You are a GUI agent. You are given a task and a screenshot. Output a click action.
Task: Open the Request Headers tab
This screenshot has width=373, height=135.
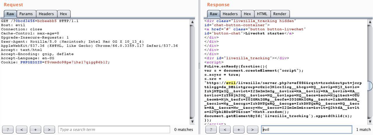(46, 14)
